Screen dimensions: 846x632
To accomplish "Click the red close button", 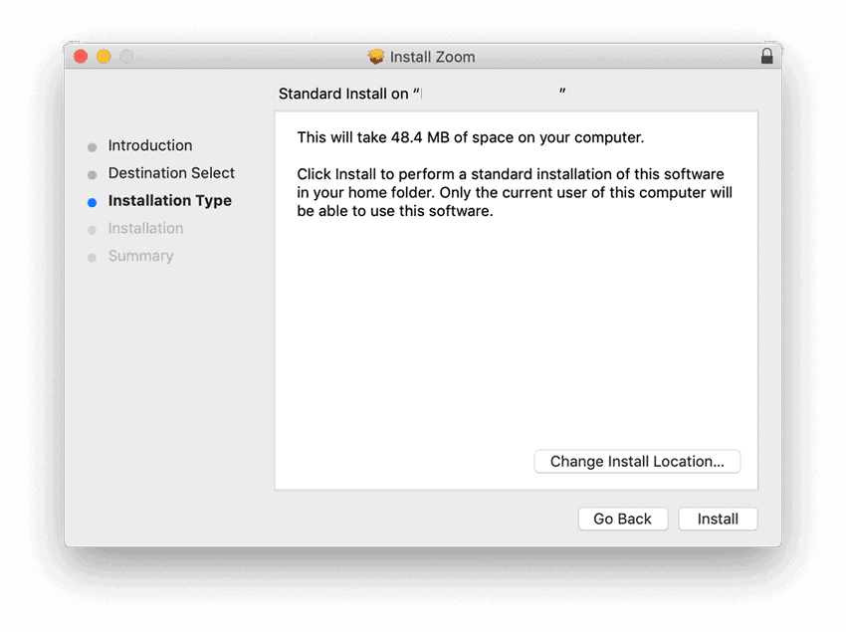I will [x=80, y=57].
